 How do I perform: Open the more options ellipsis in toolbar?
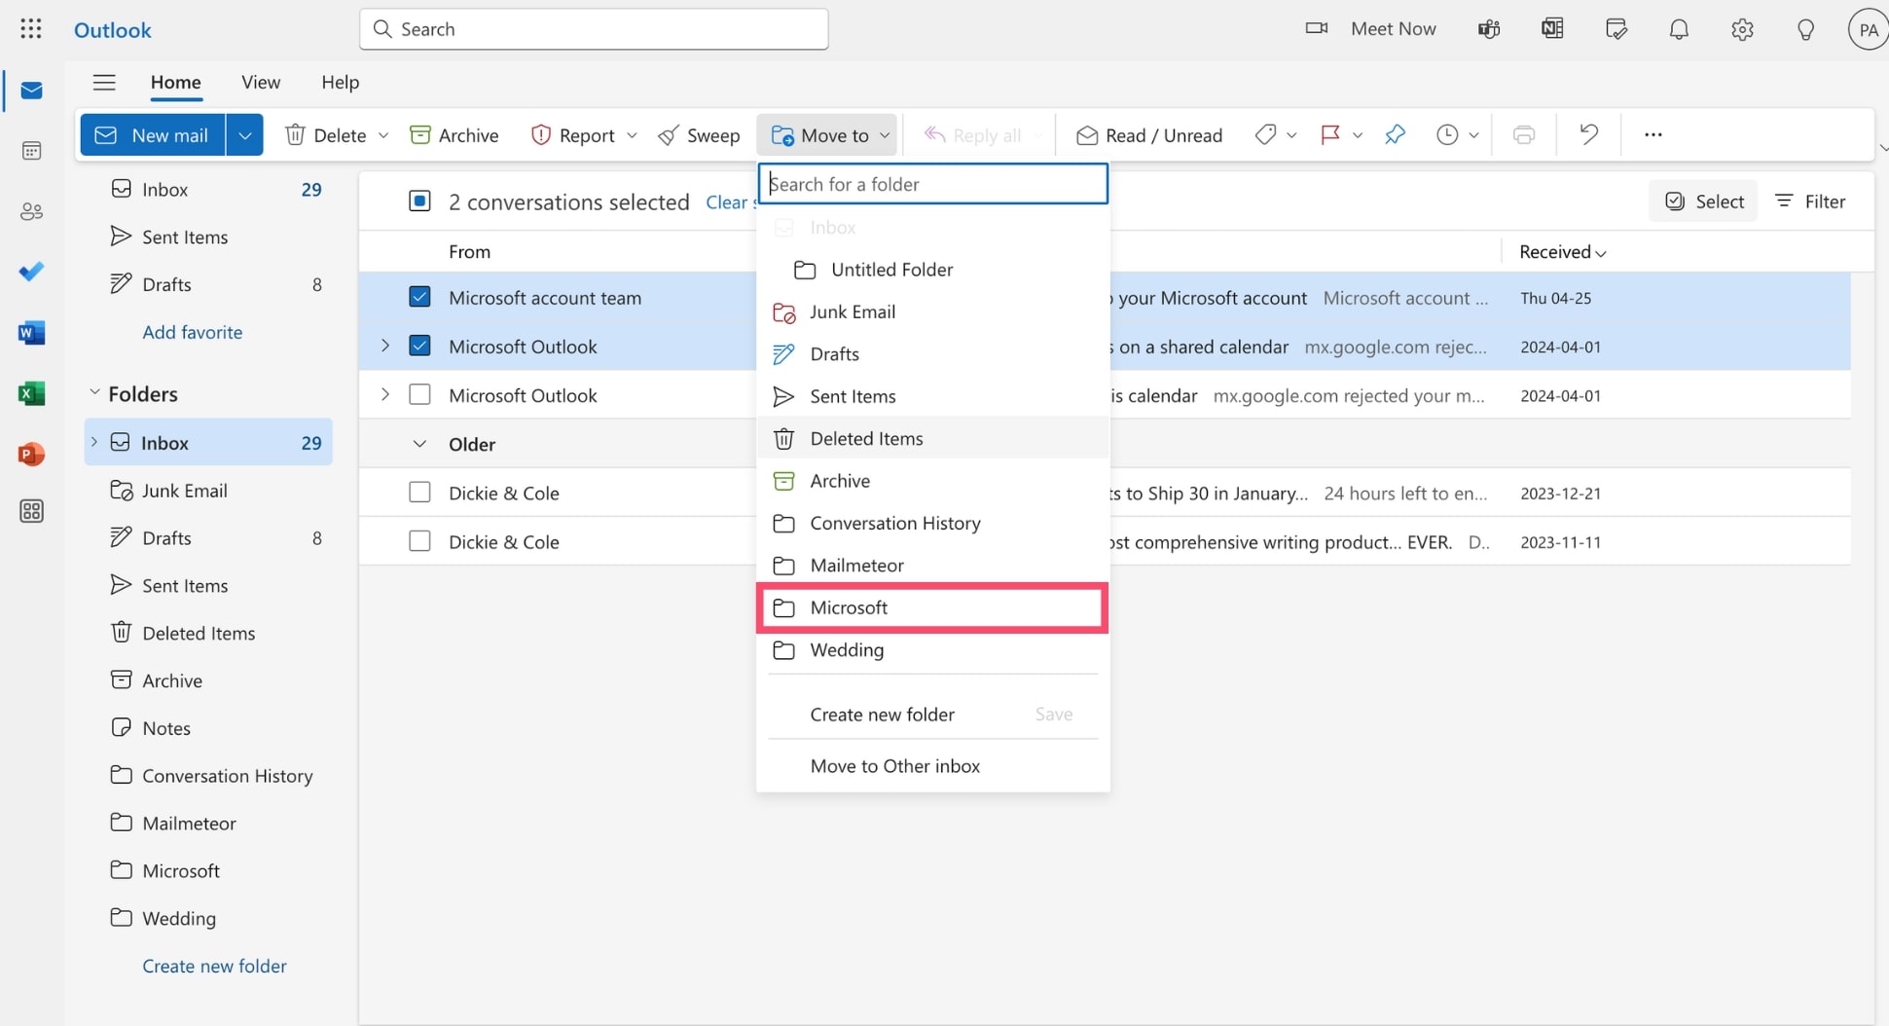pos(1653,134)
